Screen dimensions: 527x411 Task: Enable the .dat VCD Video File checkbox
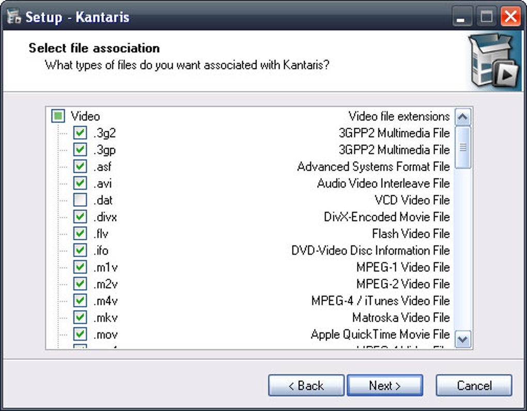[x=80, y=200]
